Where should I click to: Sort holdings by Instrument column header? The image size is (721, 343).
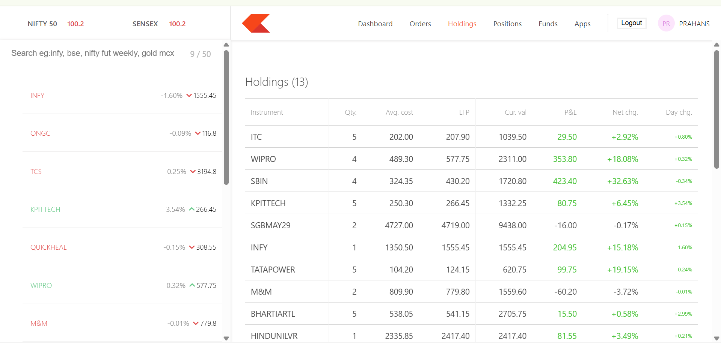click(x=267, y=112)
